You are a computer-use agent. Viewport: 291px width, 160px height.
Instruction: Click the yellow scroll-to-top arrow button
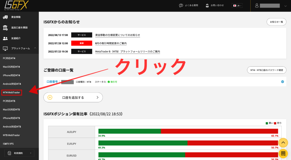point(283,143)
